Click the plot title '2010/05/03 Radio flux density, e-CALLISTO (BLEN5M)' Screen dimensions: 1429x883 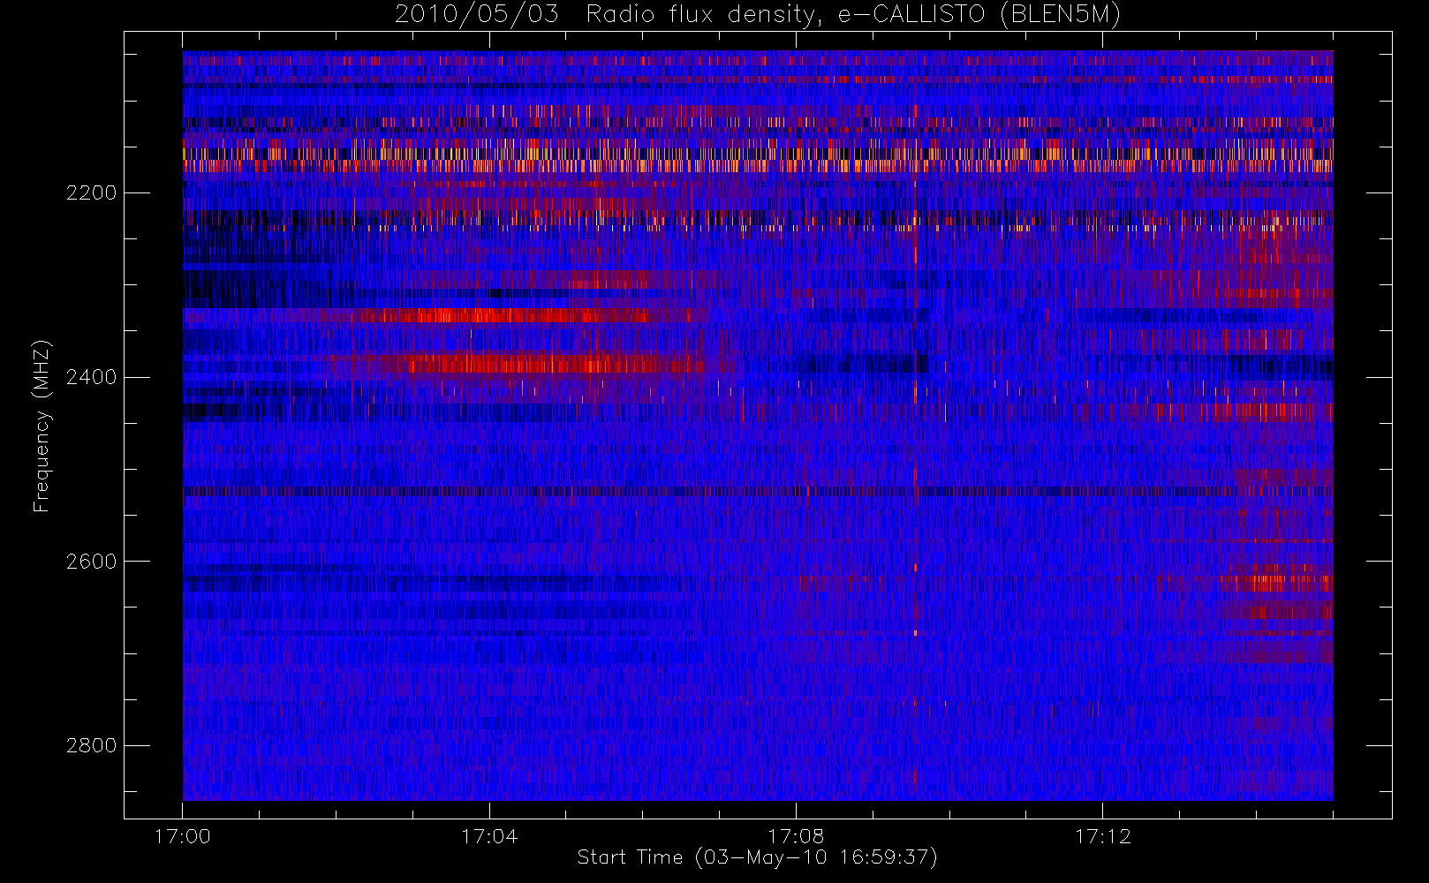tap(758, 15)
